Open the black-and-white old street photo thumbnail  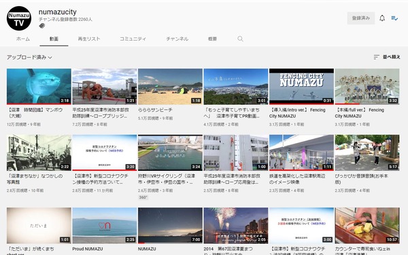tap(39, 153)
